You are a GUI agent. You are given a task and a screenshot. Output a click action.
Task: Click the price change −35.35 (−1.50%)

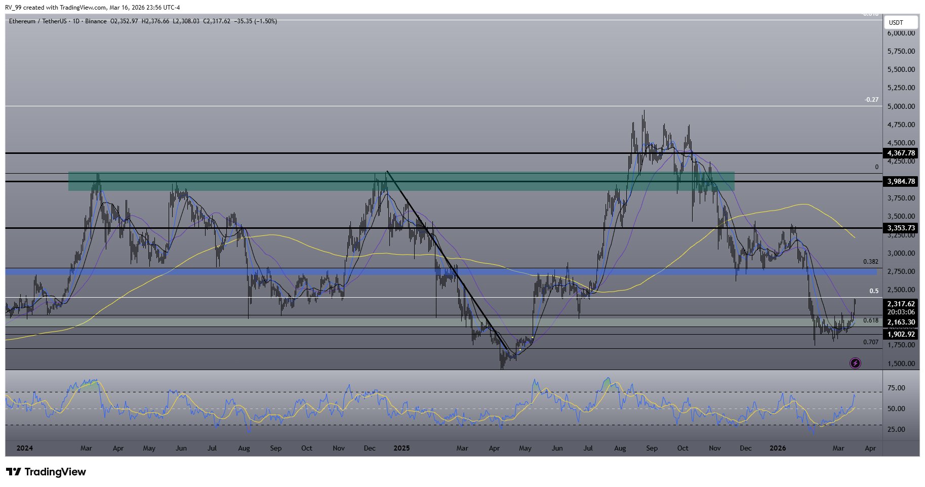256,21
